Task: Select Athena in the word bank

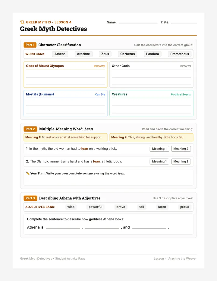Action: click(x=60, y=54)
